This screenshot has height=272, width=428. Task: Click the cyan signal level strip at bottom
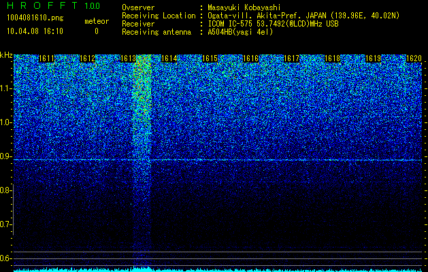(218, 269)
